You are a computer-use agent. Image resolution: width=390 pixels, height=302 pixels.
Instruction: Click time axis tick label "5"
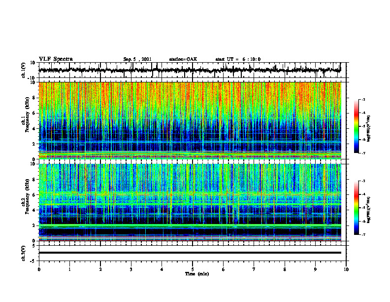[193, 269]
